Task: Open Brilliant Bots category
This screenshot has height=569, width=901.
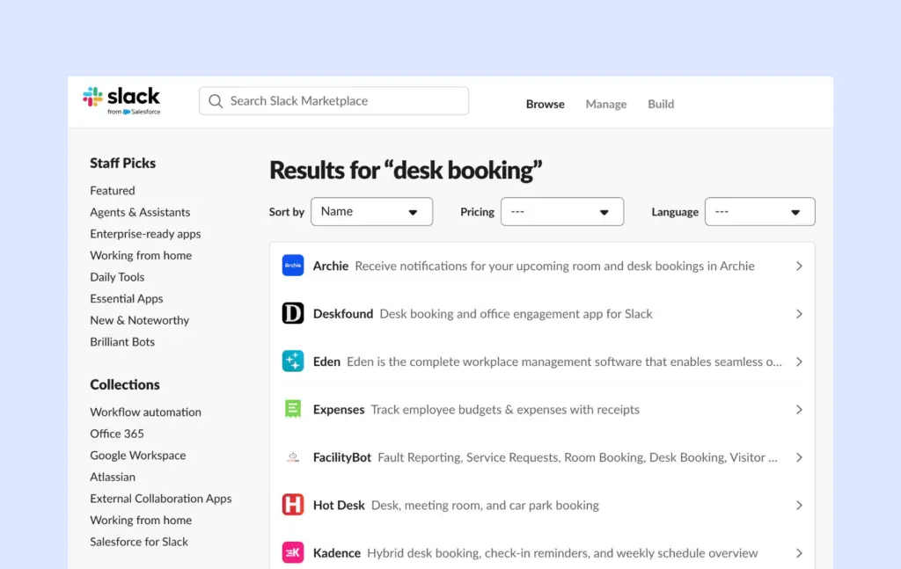Action: [121, 341]
